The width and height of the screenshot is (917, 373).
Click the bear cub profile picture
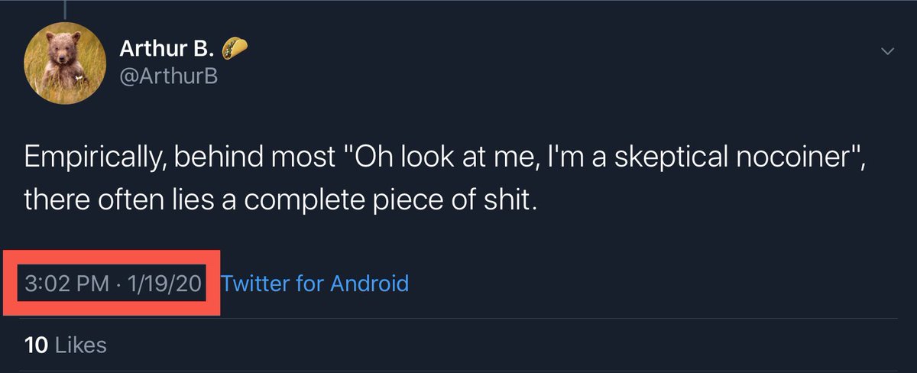(x=65, y=62)
